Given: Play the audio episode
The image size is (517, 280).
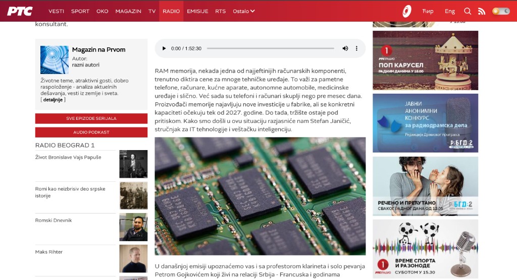Looking at the screenshot, I should [164, 48].
